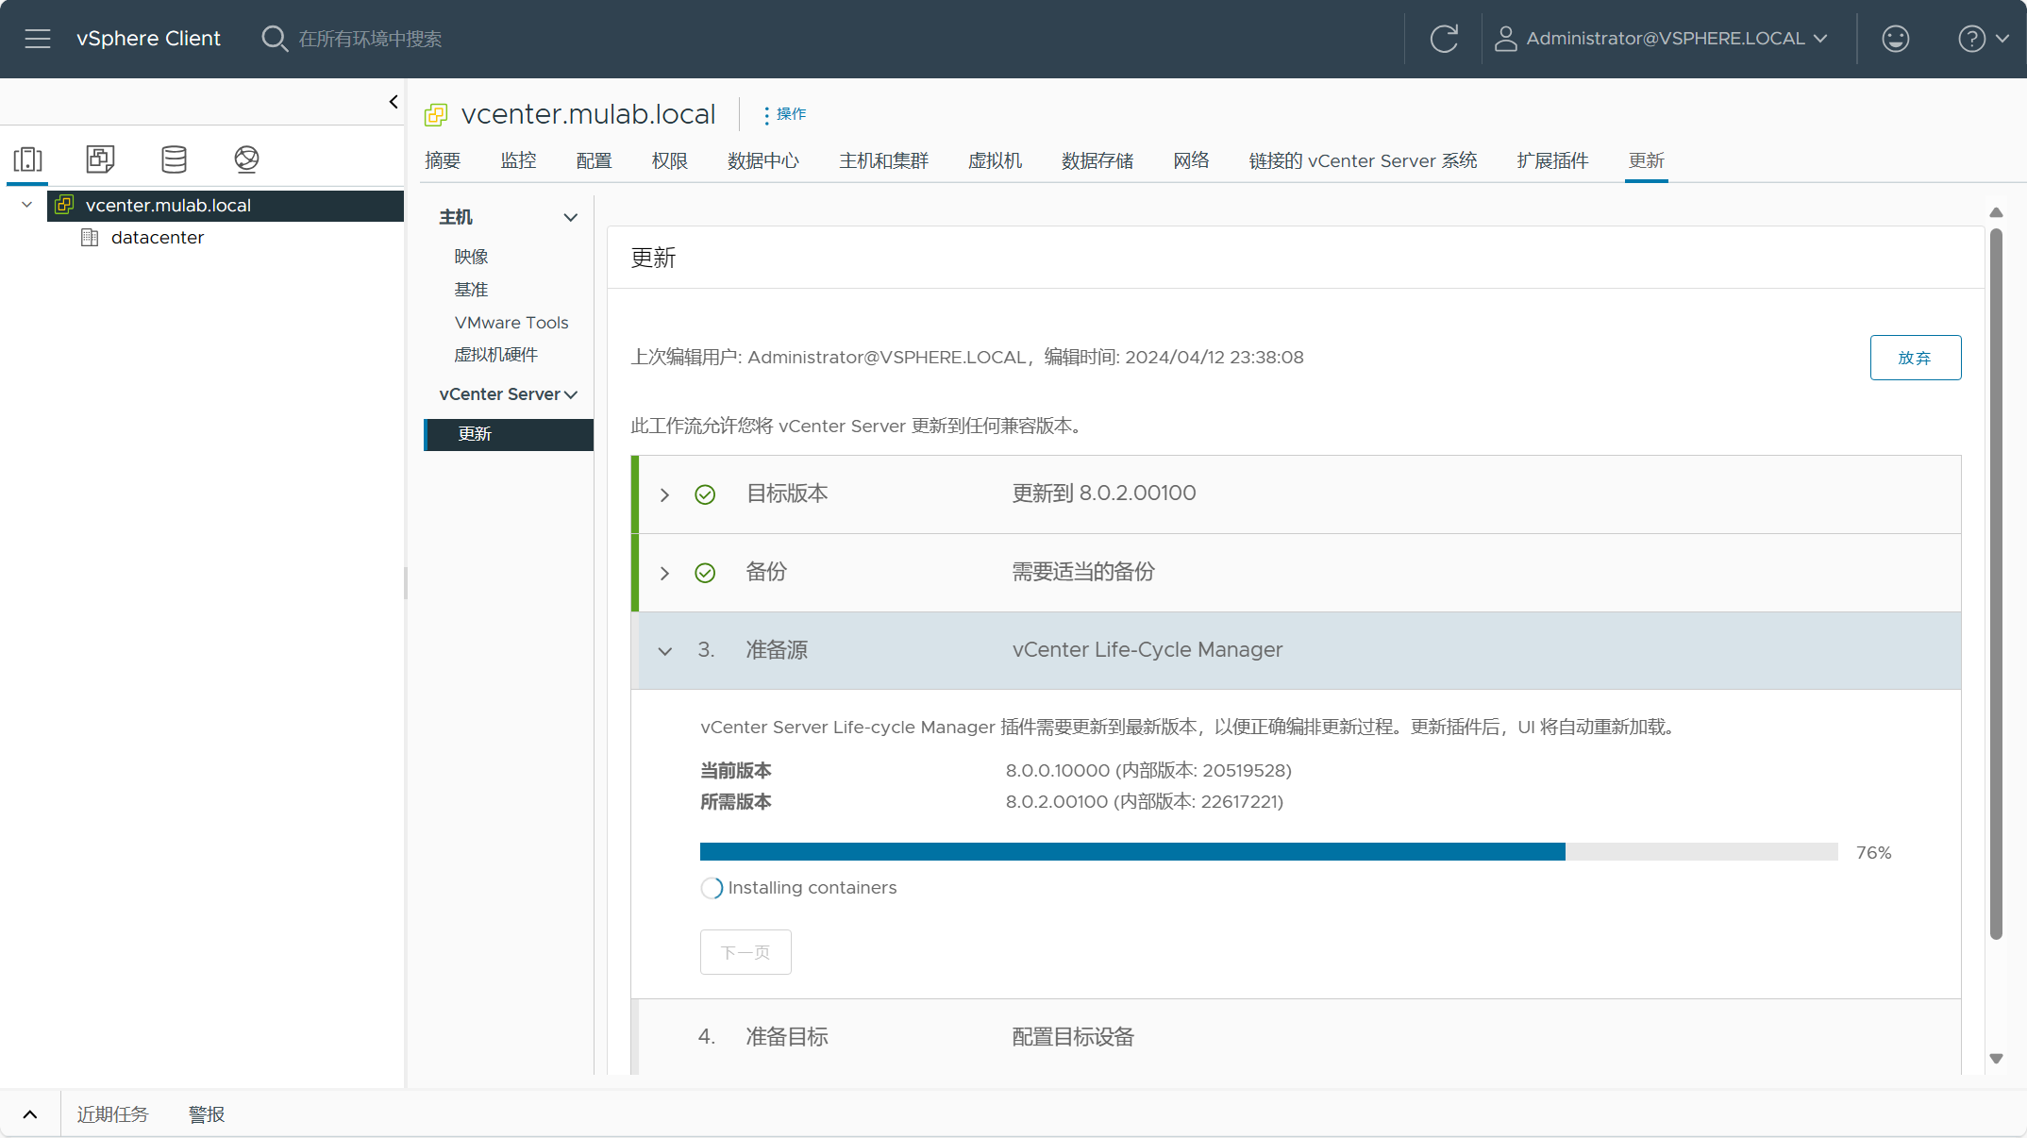Focus the 在所有环境中搜索 search field
This screenshot has height=1138, width=2027.
[370, 39]
